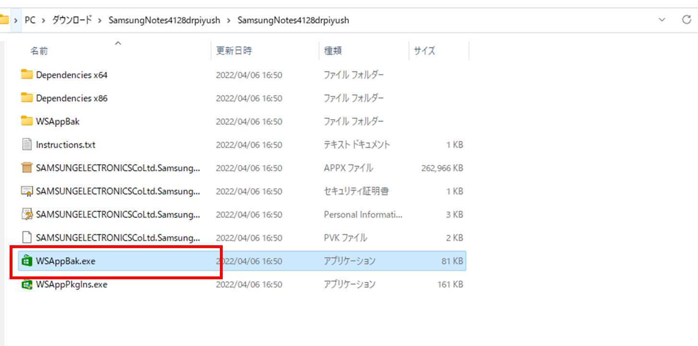Click the security certificate file icon
This screenshot has width=698, height=346.
27,191
